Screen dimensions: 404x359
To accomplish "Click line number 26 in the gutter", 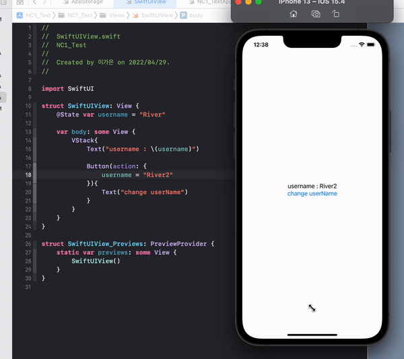I will click(28, 244).
